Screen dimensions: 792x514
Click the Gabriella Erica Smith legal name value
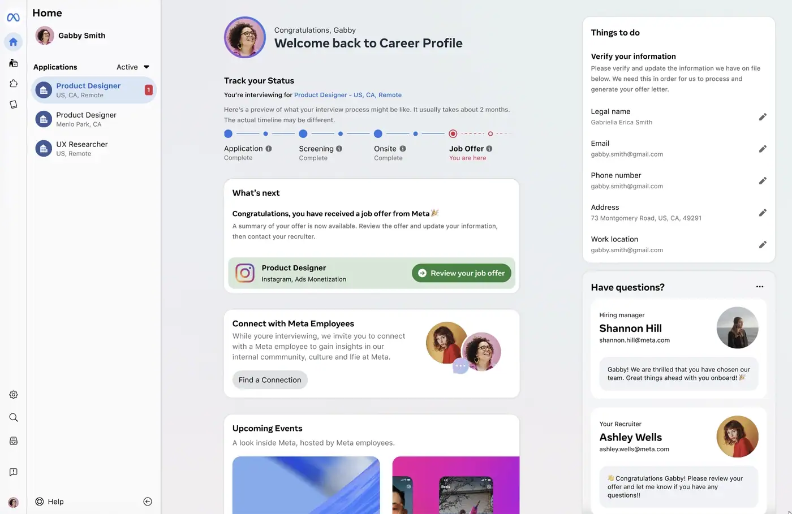(621, 122)
